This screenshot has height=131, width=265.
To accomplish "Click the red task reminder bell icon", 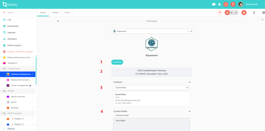I will point(244,12).
